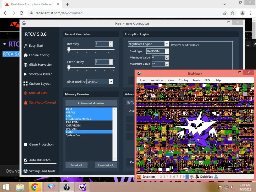
Task: Open BizHawk Emulation menu
Action: (x=156, y=80)
